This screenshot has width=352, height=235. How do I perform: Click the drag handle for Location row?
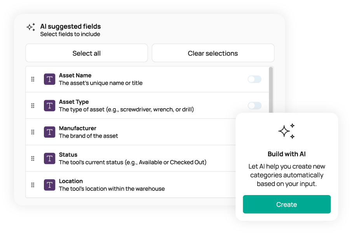33,185
